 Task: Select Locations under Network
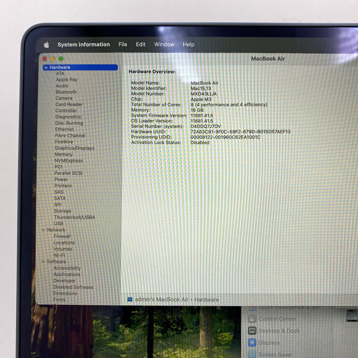point(64,243)
